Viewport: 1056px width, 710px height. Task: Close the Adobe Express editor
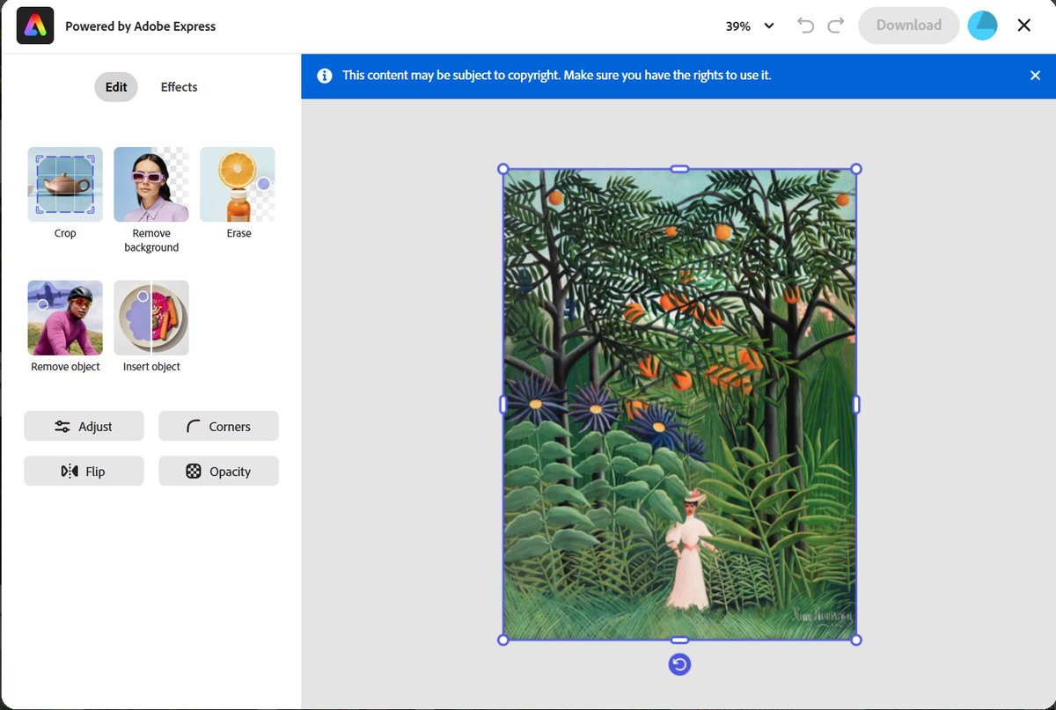(1024, 26)
